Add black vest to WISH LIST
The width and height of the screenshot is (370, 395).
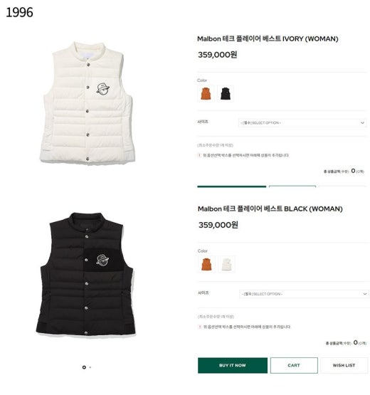(x=344, y=365)
